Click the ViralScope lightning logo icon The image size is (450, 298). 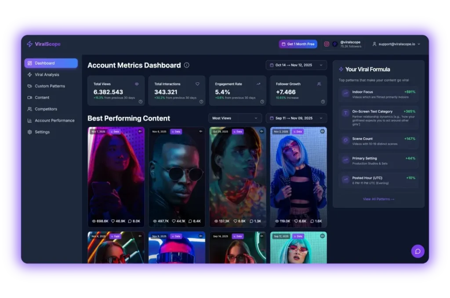tap(30, 44)
